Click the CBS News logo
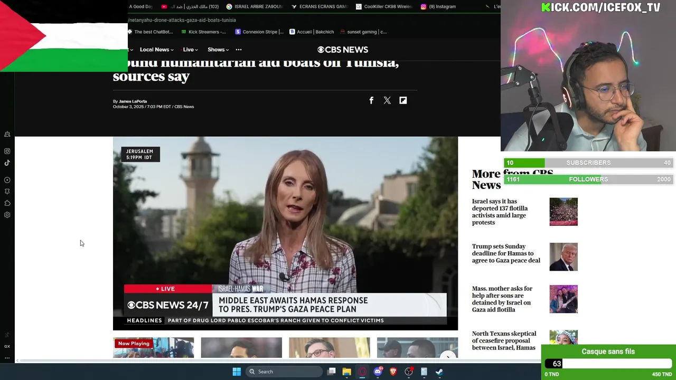Image resolution: width=676 pixels, height=380 pixels. coord(343,50)
